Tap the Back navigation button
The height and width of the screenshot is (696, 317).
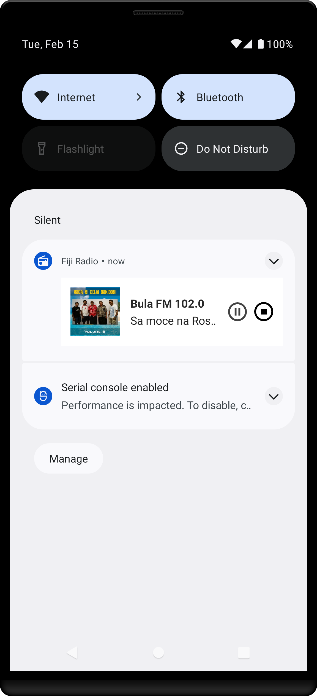[x=72, y=653]
